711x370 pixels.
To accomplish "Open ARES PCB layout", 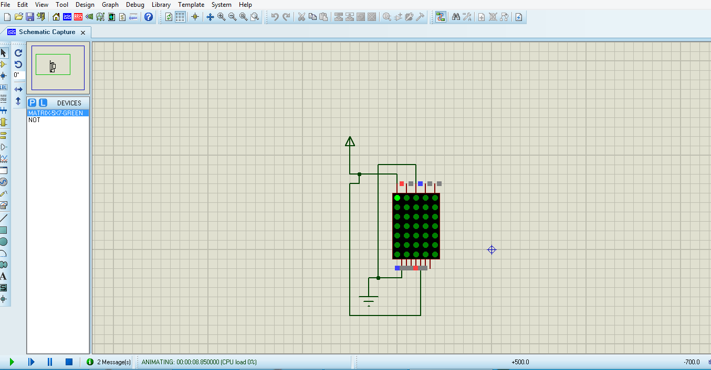I will pos(77,17).
